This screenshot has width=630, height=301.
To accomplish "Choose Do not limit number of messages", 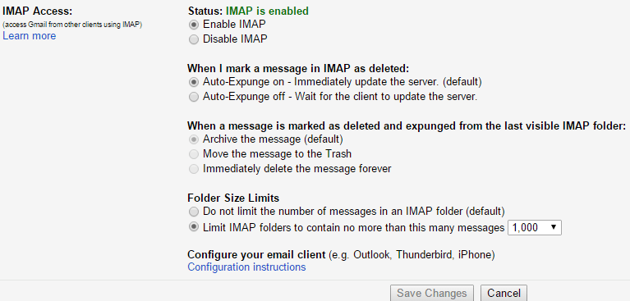I will (x=194, y=212).
